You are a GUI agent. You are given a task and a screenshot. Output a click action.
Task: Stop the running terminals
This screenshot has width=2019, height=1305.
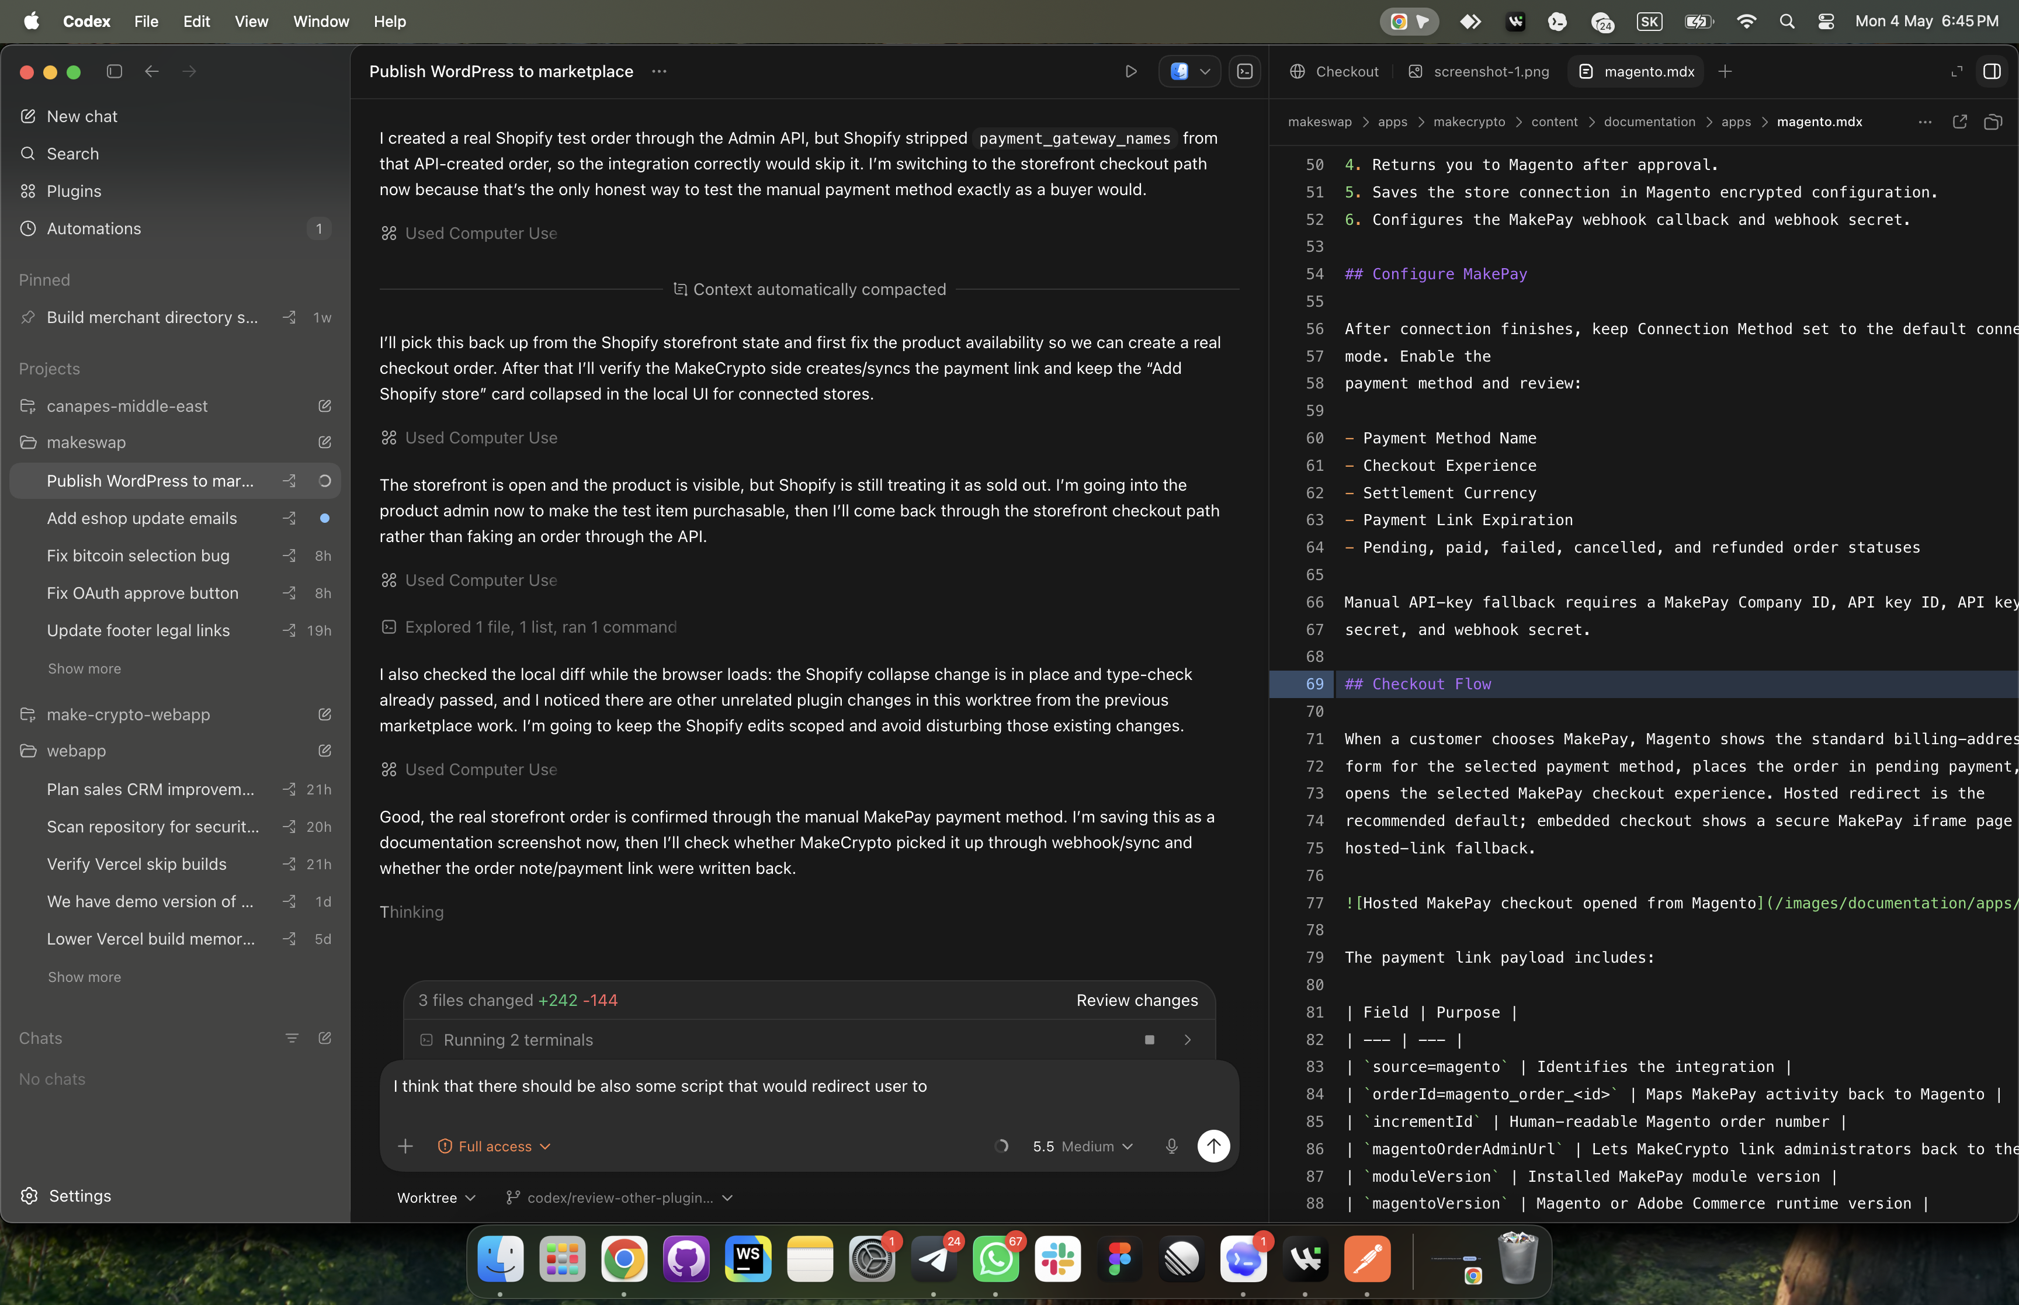(1149, 1040)
